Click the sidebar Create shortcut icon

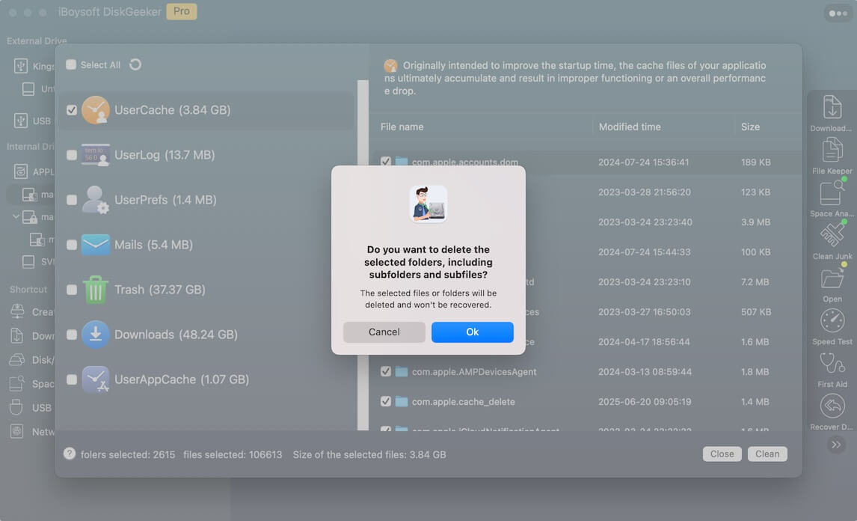17,311
